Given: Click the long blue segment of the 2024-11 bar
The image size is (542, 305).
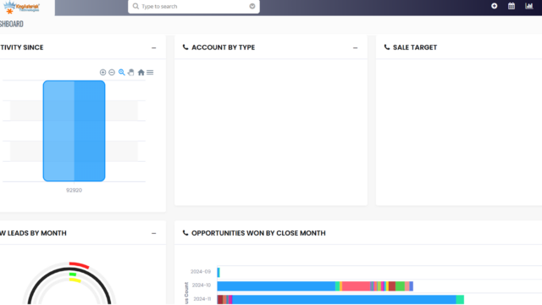Looking at the screenshot, I should pos(345,299).
